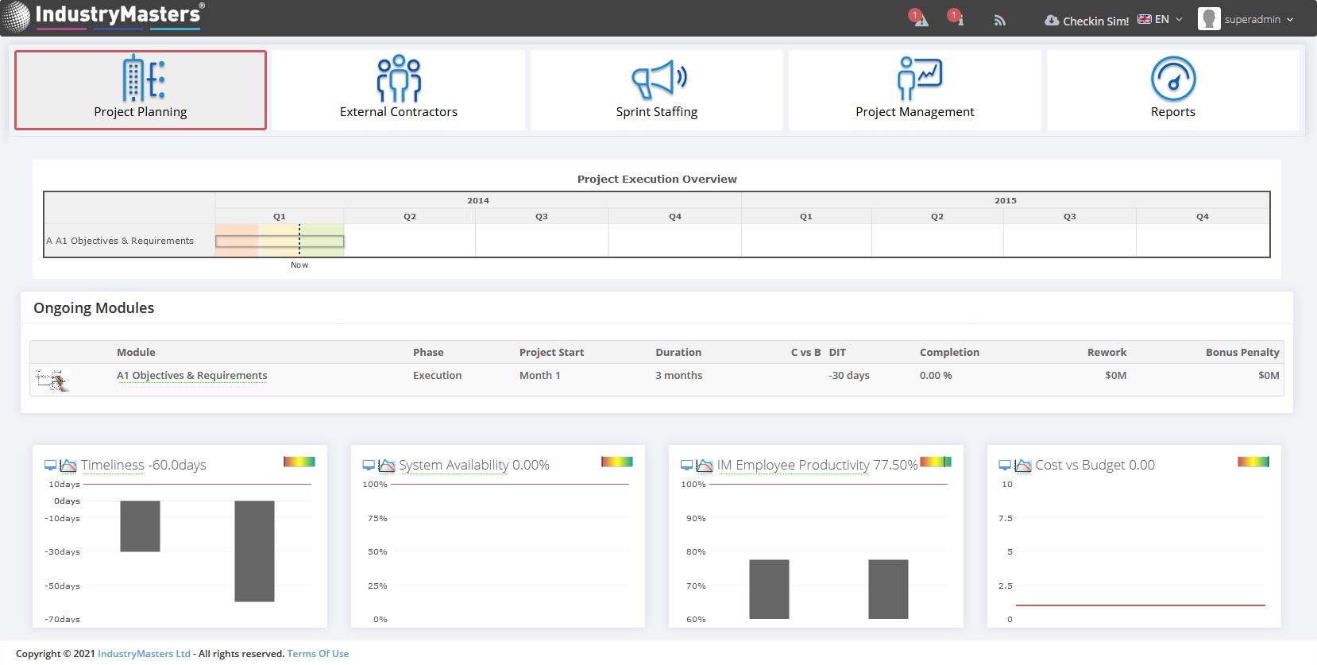Expand the EN language dropdown

pyautogui.click(x=1161, y=20)
